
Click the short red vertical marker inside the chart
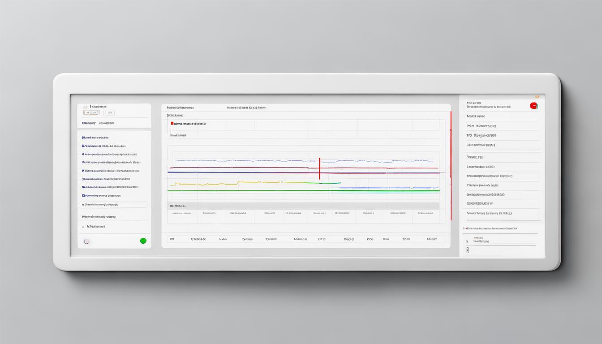tap(319, 168)
